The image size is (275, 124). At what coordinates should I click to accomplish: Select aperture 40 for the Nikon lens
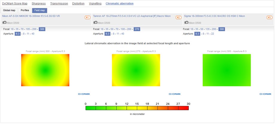point(33,34)
